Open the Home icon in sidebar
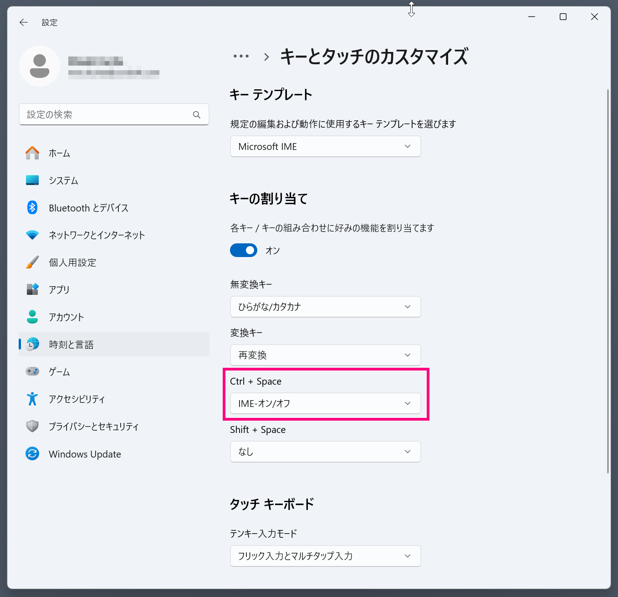Screen dimensions: 618x597 32,153
